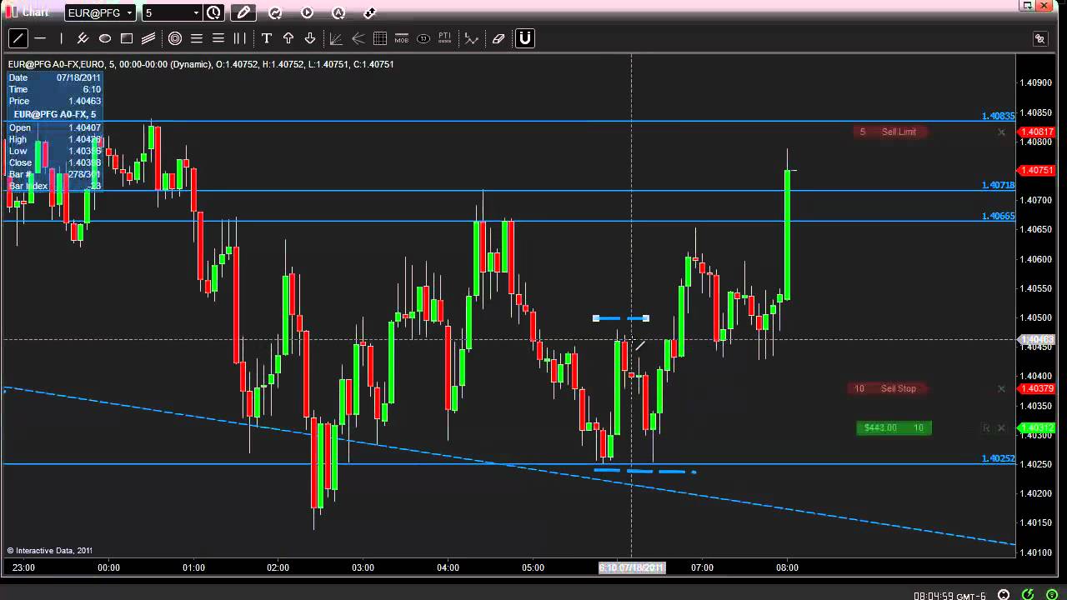Toggle the magnet snap U icon
This screenshot has width=1067, height=600.
tap(524, 38)
